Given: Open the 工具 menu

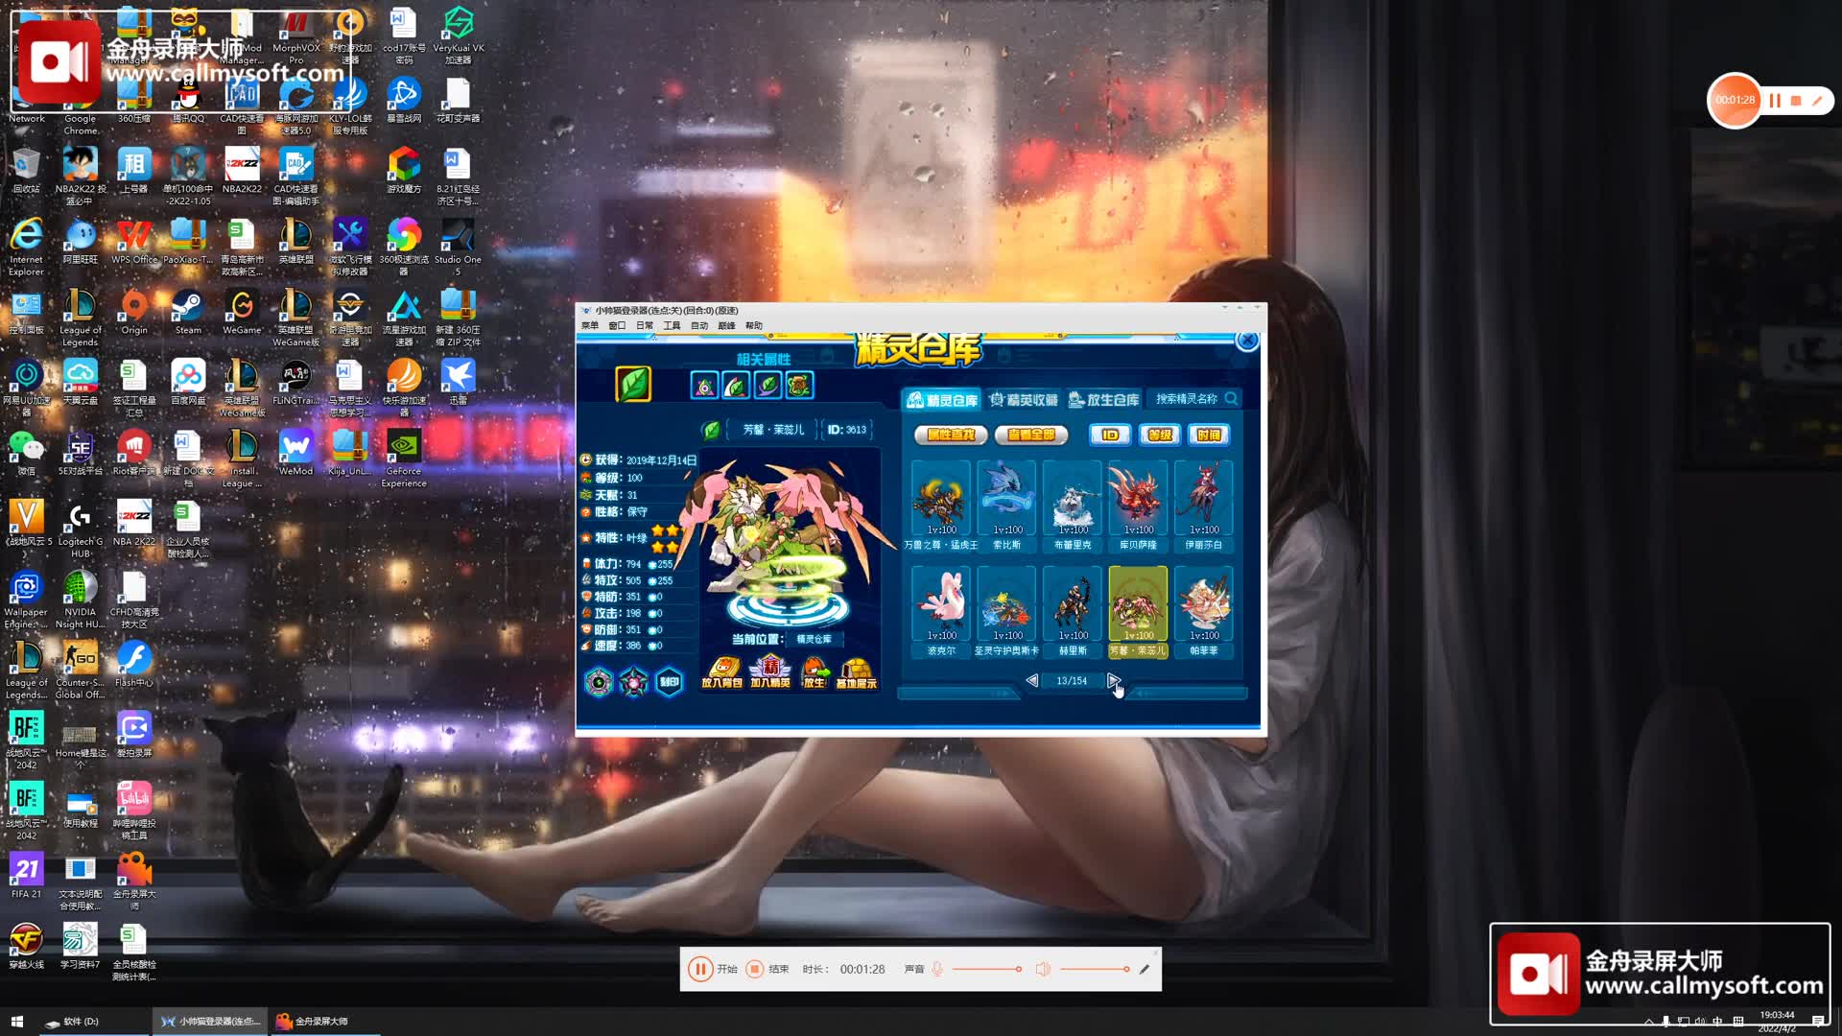Looking at the screenshot, I should [672, 326].
